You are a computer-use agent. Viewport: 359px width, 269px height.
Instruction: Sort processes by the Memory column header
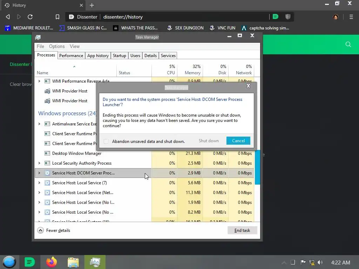(190, 70)
